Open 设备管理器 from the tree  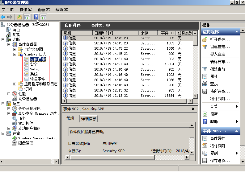point(27,99)
